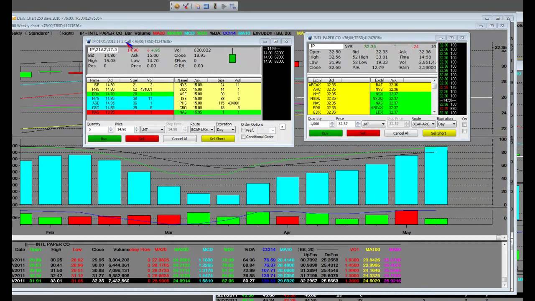Click the IP symbol field in INTL PAPER window
Viewport: 535px width, 301px height.
(326, 46)
